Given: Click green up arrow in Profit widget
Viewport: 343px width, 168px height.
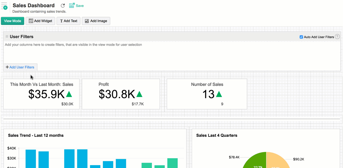Looking at the screenshot, I should pyautogui.click(x=139, y=94).
